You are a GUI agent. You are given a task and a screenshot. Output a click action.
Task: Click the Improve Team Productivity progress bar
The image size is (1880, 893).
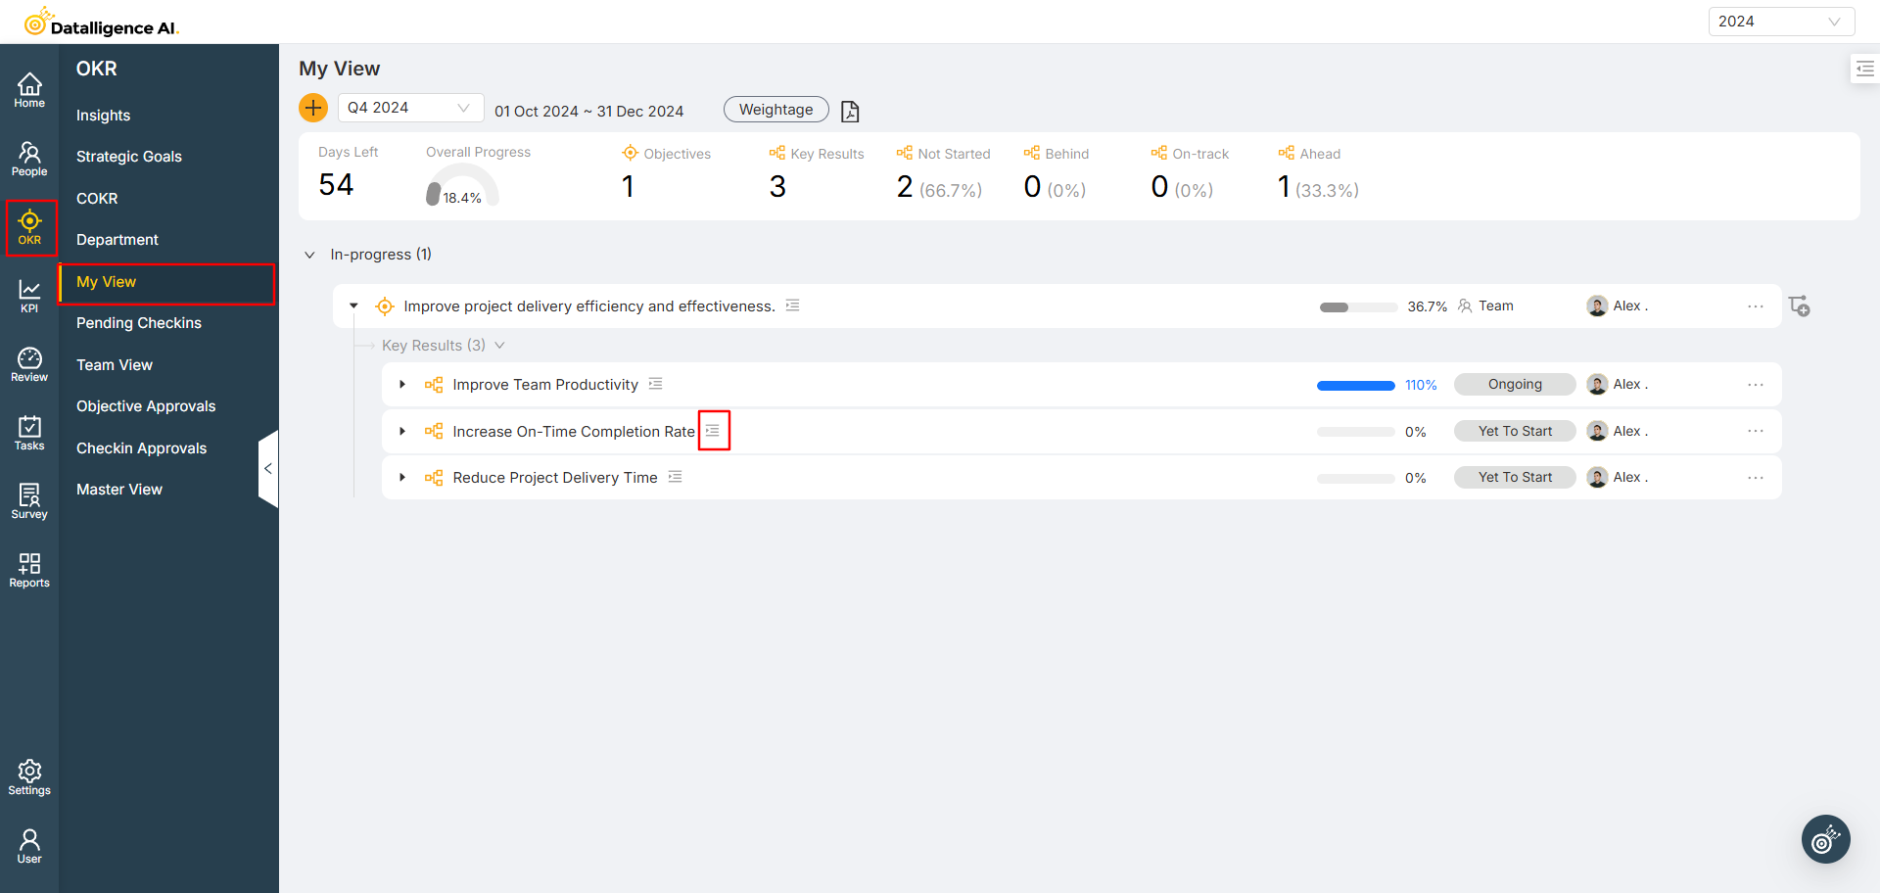click(1355, 386)
